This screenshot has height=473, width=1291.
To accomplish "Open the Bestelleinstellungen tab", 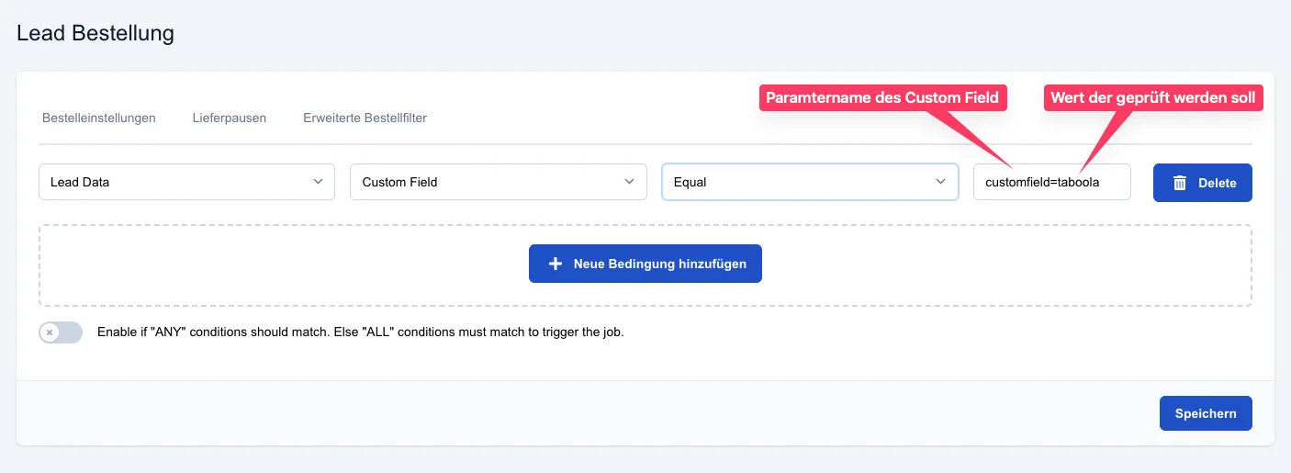I will [x=99, y=118].
